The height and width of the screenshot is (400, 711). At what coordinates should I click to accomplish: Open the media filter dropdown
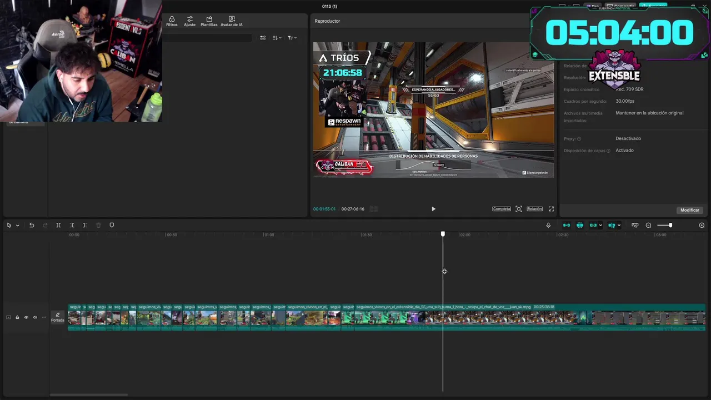click(x=292, y=38)
